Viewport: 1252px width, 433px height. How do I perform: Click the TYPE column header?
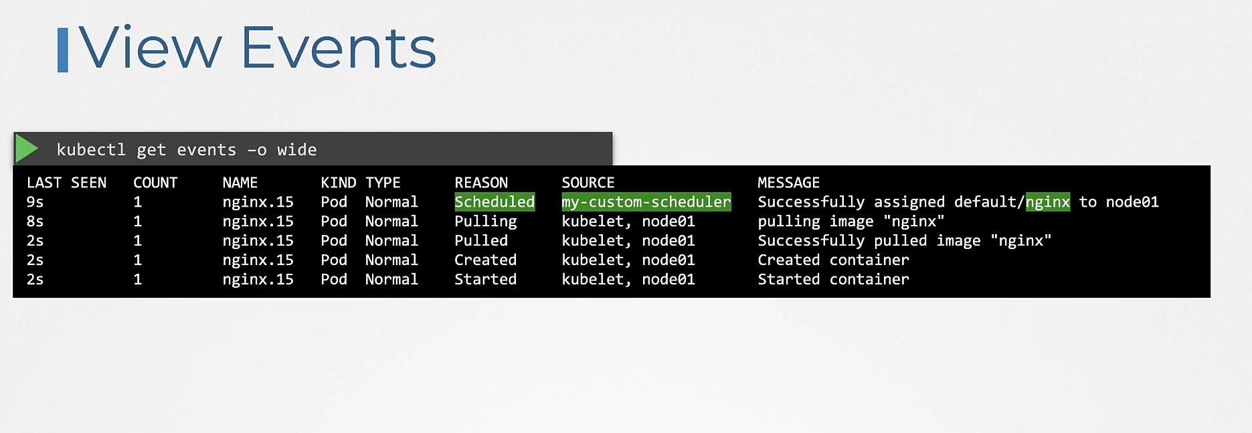click(x=383, y=183)
